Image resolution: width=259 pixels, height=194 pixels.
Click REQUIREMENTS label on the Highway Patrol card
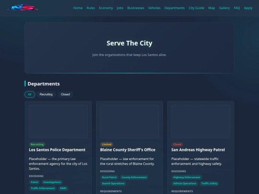(182, 191)
